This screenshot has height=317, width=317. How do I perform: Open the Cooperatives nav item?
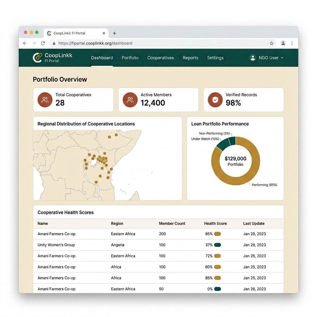coord(161,58)
